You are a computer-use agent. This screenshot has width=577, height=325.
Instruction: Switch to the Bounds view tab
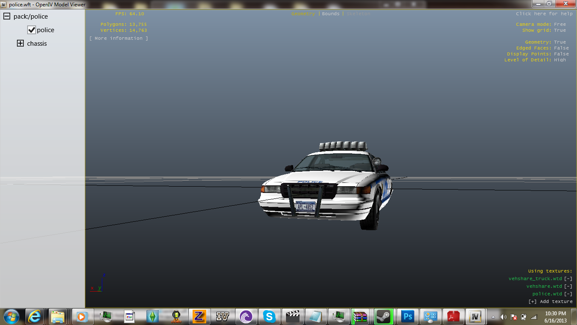(x=331, y=14)
